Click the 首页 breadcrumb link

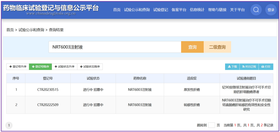point(10,30)
